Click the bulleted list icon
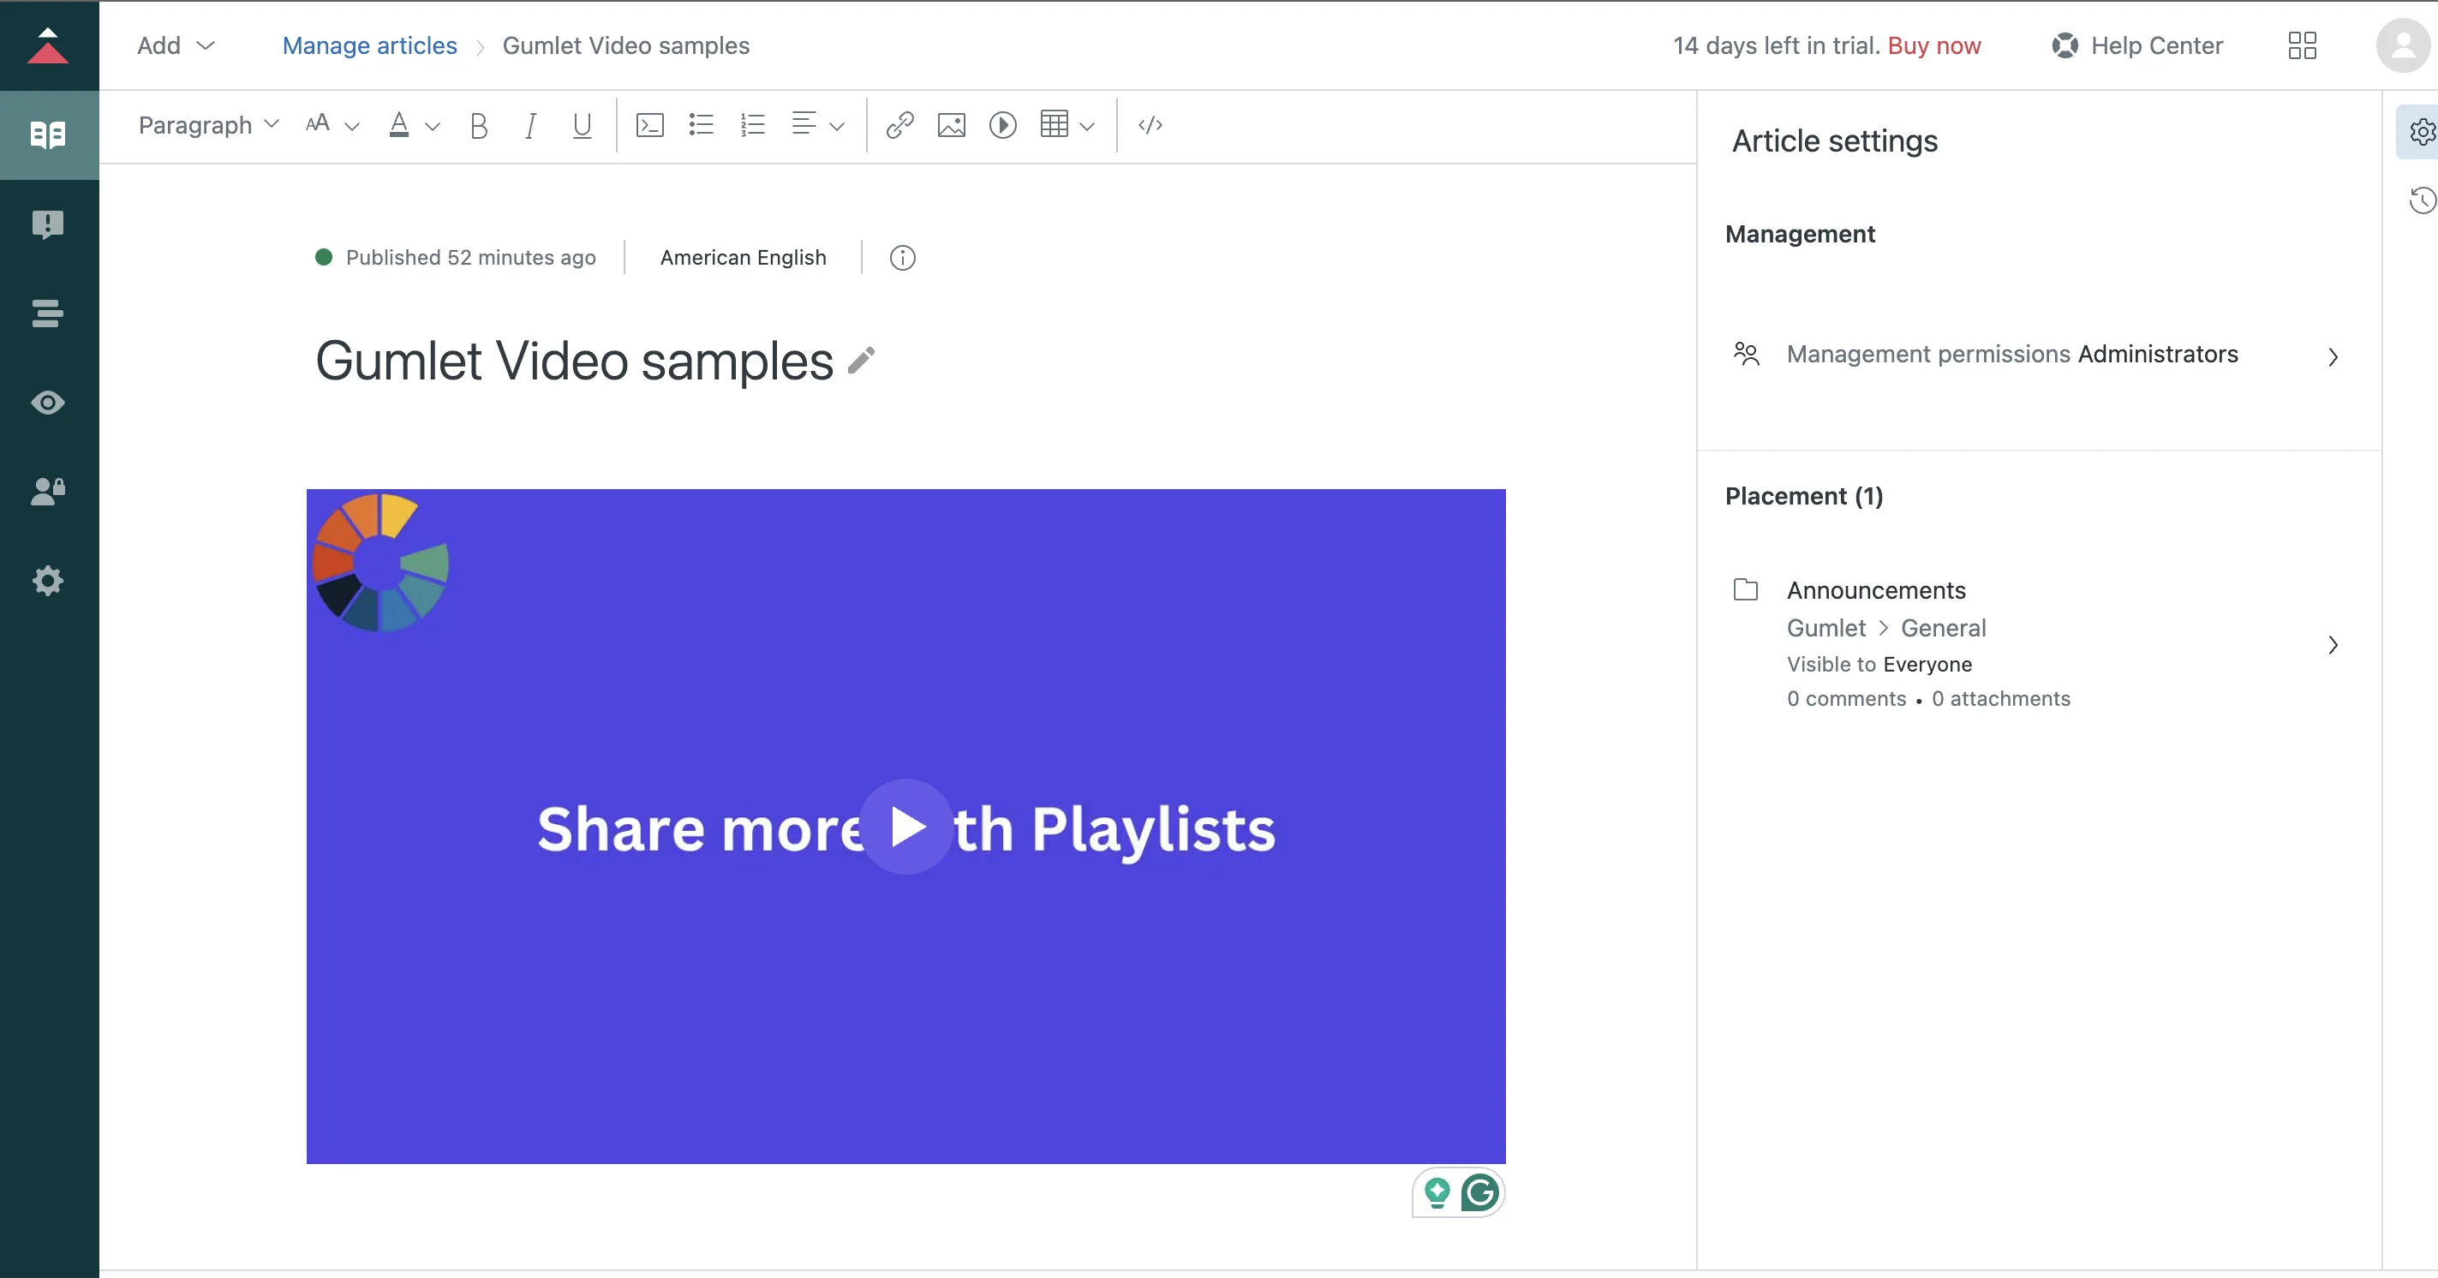Viewport: 2438px width, 1278px height. click(x=702, y=125)
